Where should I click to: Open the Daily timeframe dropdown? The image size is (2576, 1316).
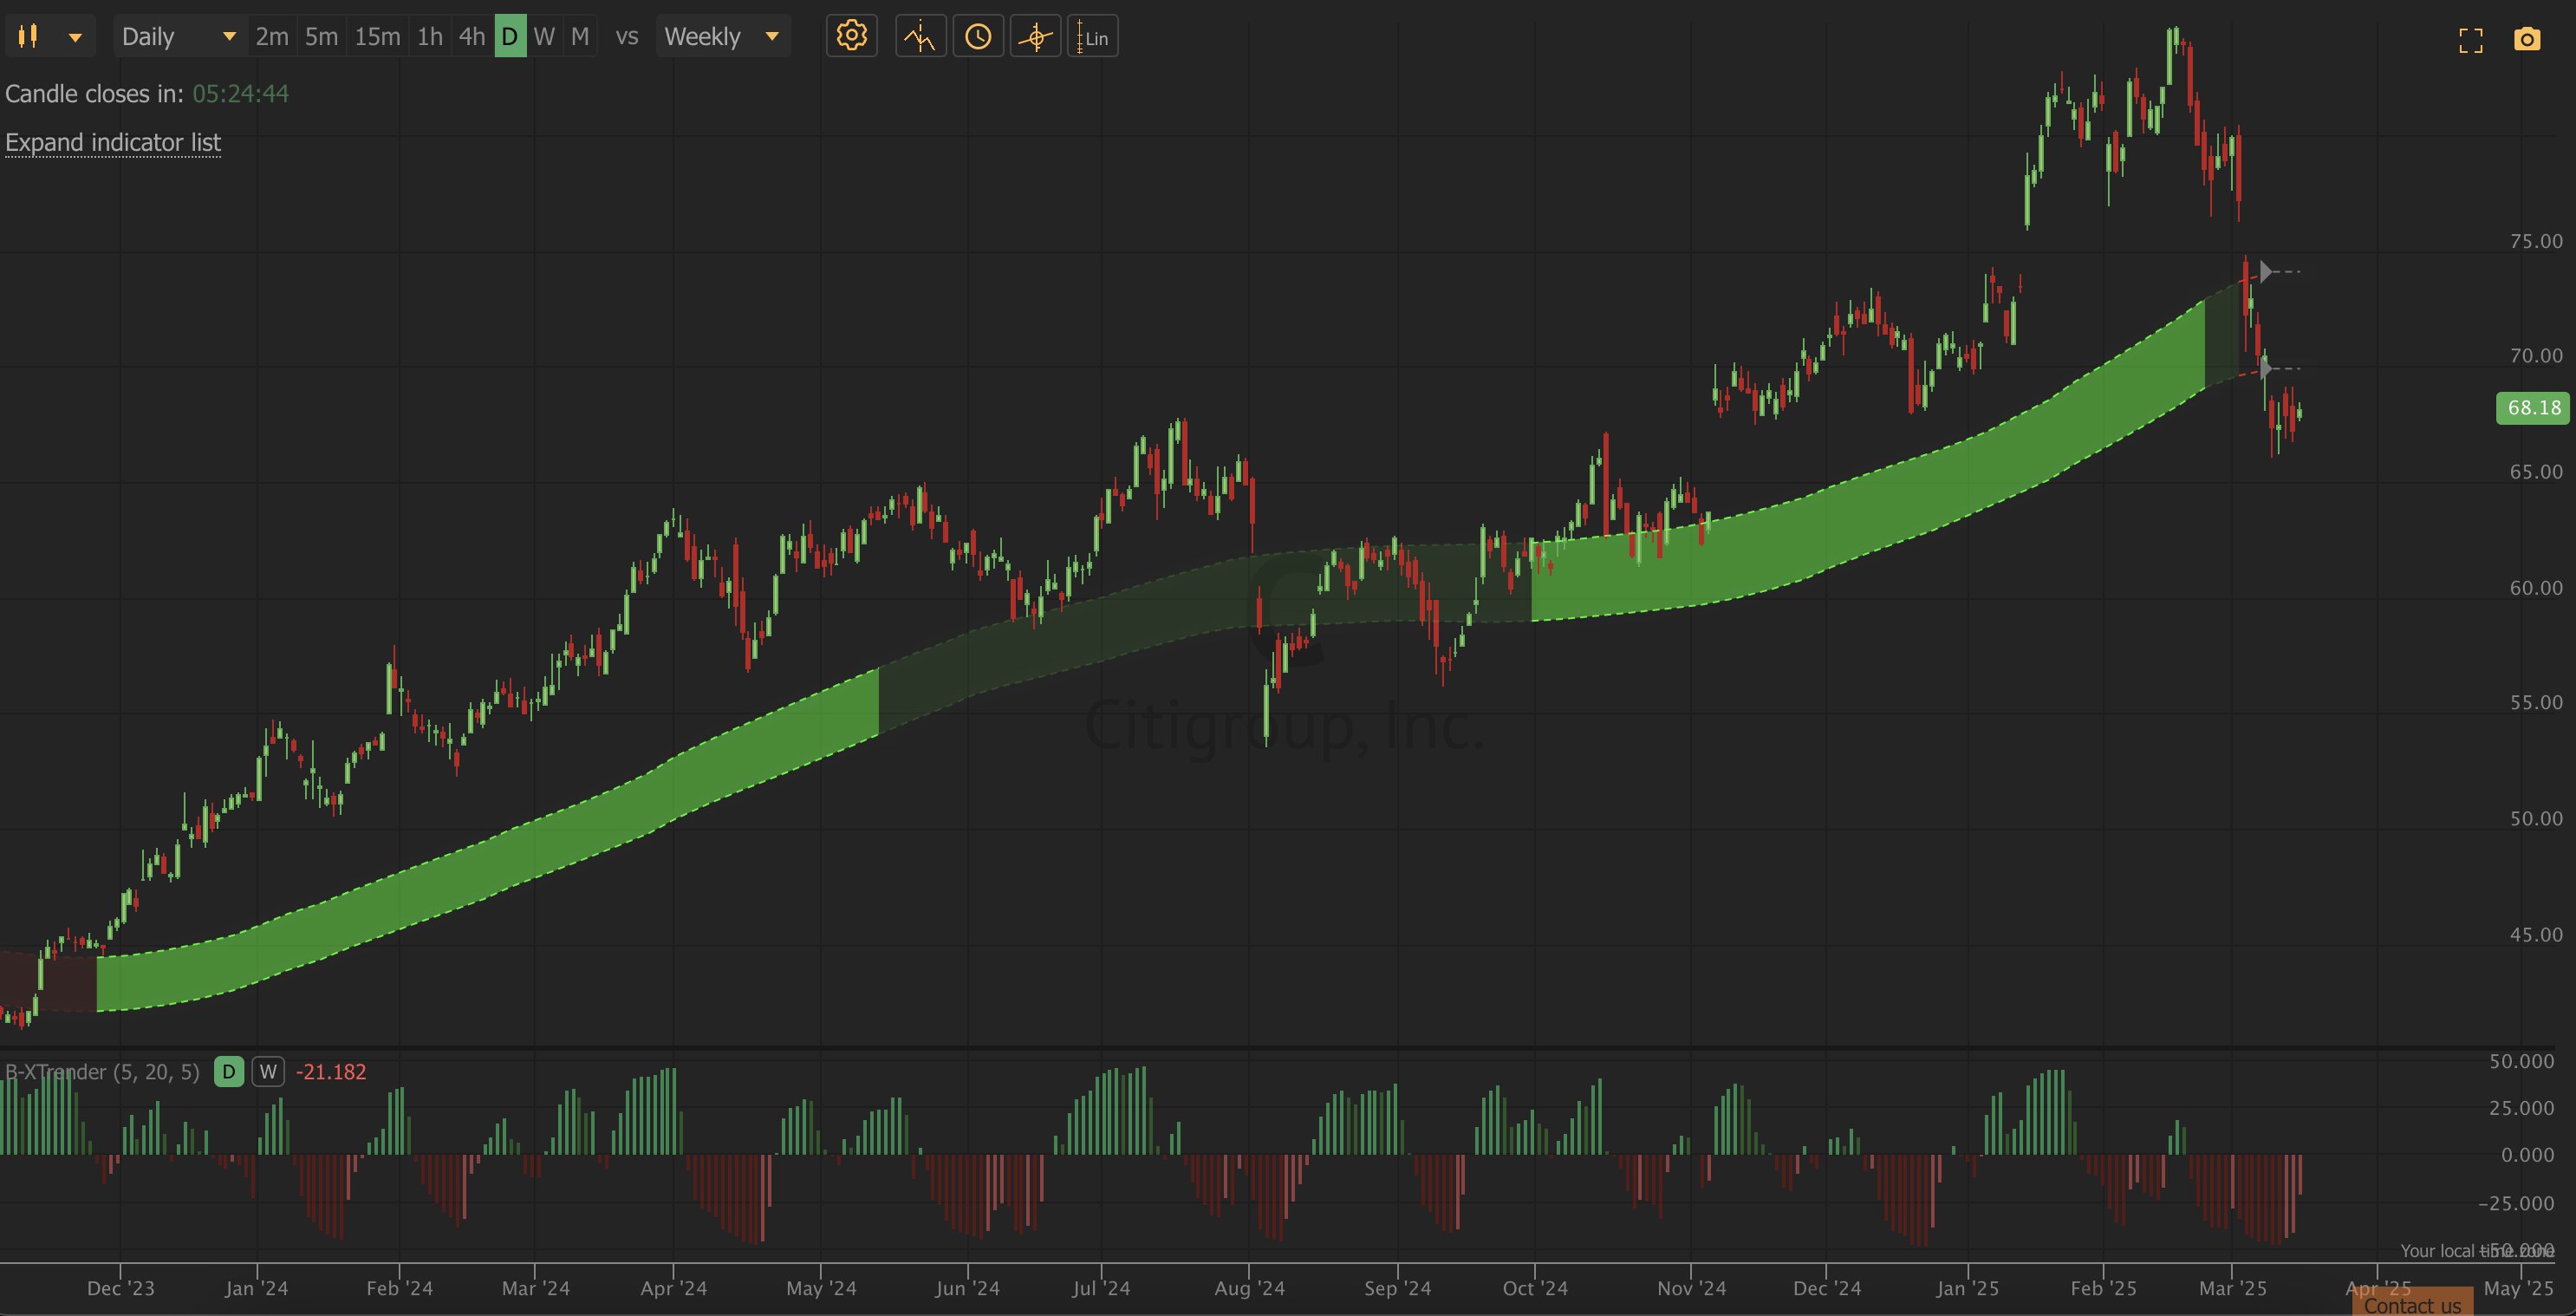(x=178, y=37)
